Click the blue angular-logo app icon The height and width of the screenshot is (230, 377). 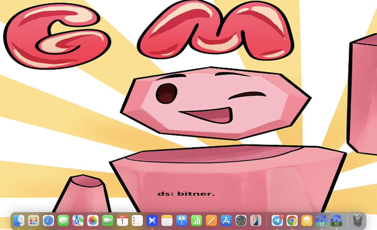coord(152,221)
